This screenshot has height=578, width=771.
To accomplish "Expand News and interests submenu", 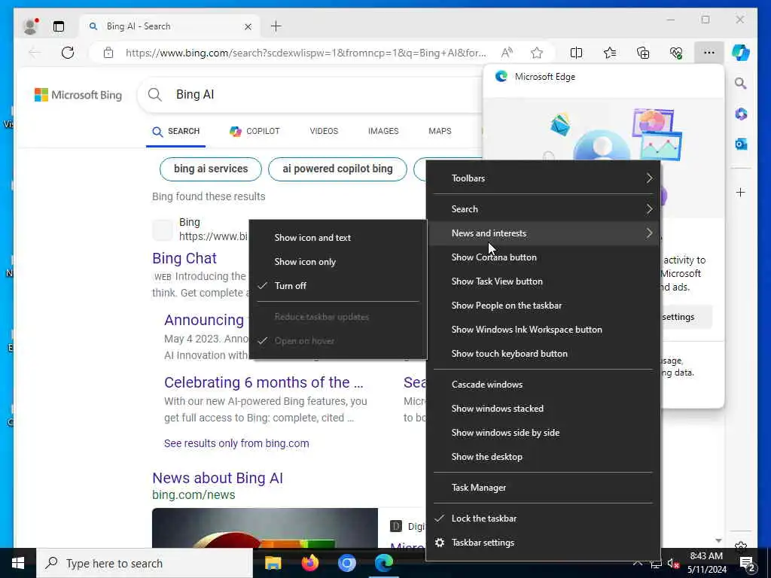I will pos(543,233).
